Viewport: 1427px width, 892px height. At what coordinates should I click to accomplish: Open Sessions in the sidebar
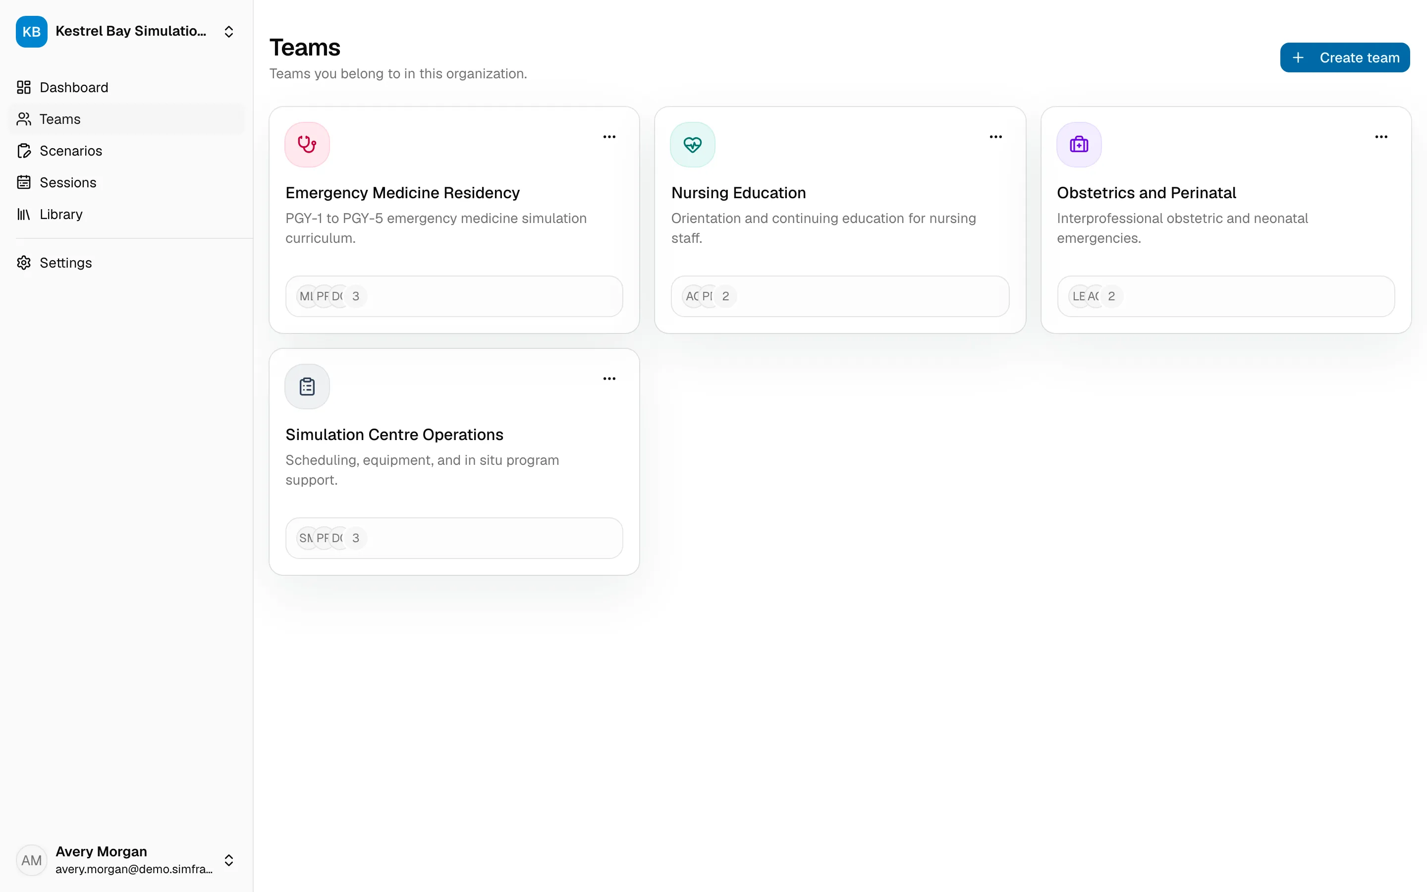click(x=126, y=182)
